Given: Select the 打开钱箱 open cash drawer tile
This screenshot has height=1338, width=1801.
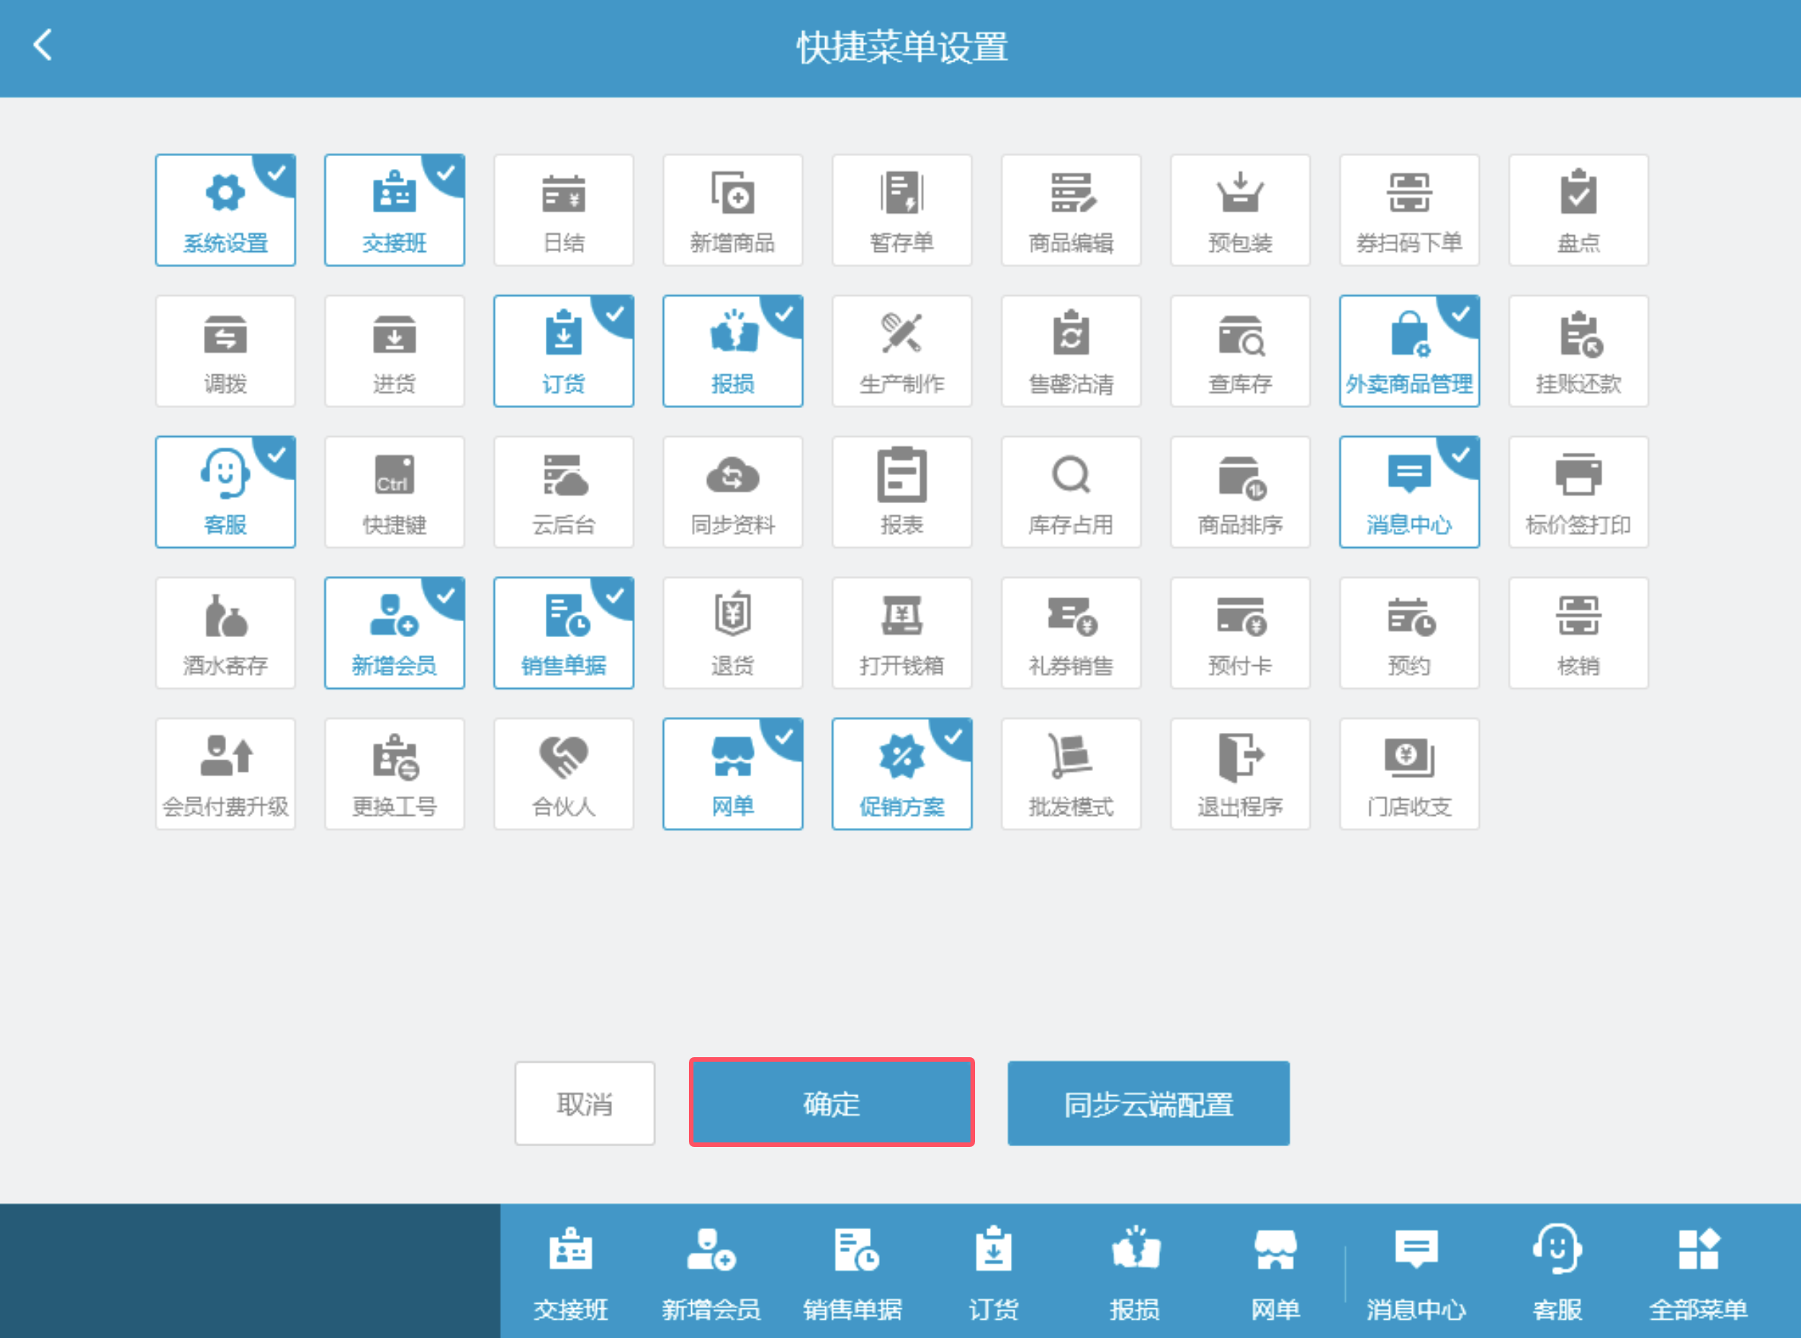Looking at the screenshot, I should pyautogui.click(x=901, y=633).
